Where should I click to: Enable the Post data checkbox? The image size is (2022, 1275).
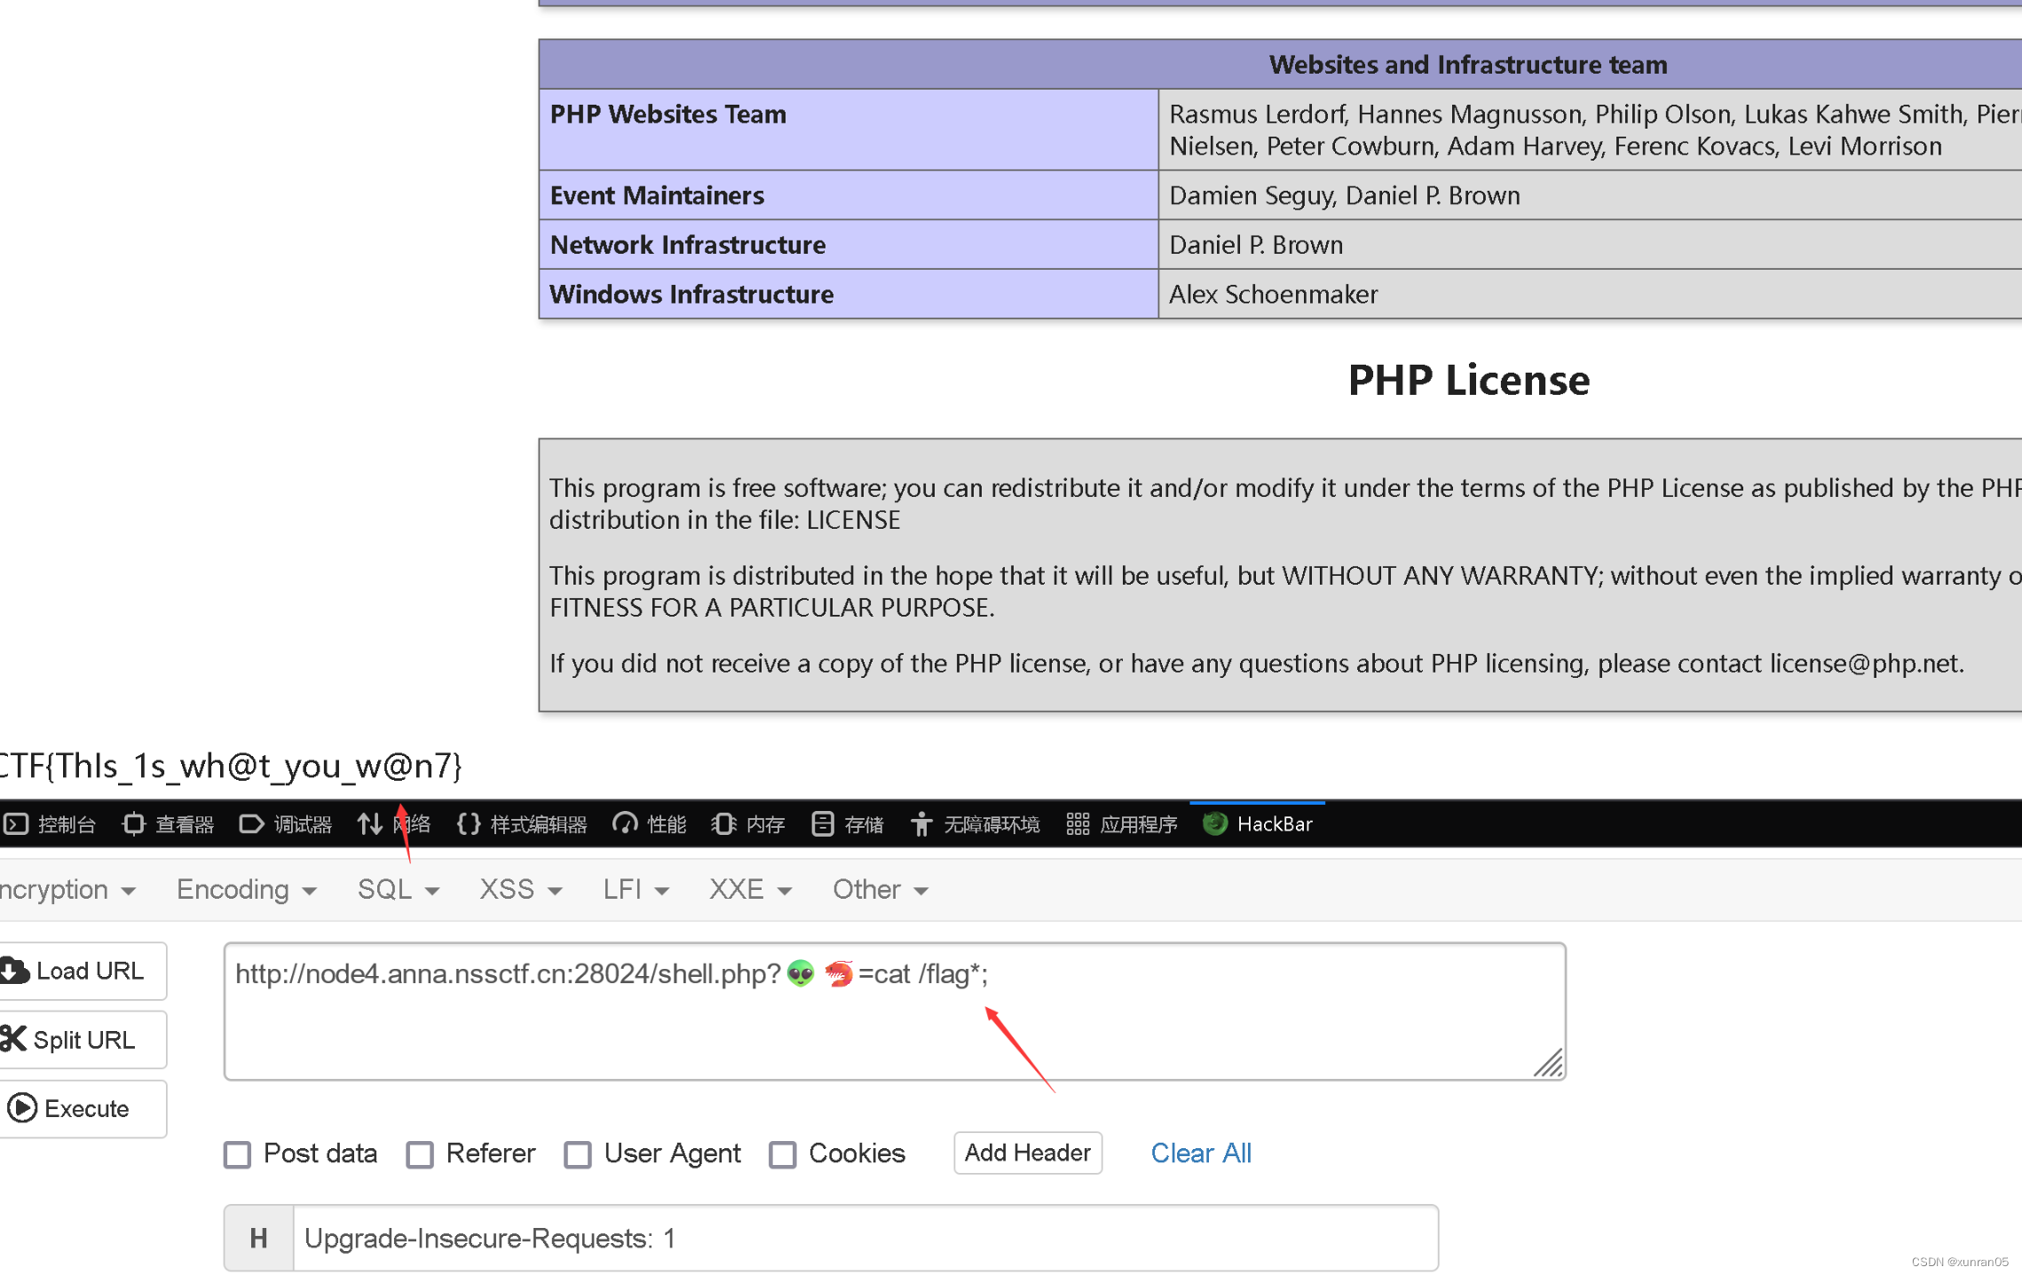(x=237, y=1153)
